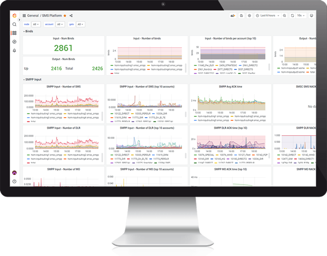Zoom out the time range with magnifier icon
327x256 pixels.
pyautogui.click(x=284, y=15)
